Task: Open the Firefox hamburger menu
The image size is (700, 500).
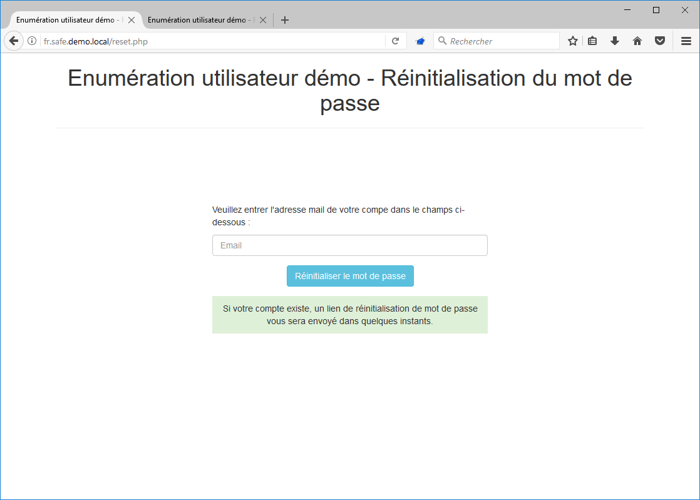Action: (685, 40)
